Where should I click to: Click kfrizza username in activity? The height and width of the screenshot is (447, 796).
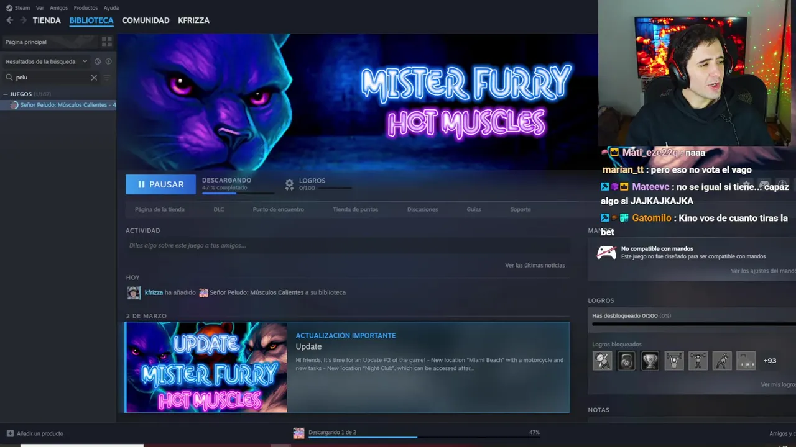tap(154, 292)
